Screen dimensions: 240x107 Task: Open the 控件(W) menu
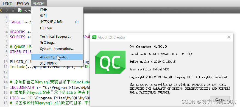pyautogui.click(x=23, y=3)
